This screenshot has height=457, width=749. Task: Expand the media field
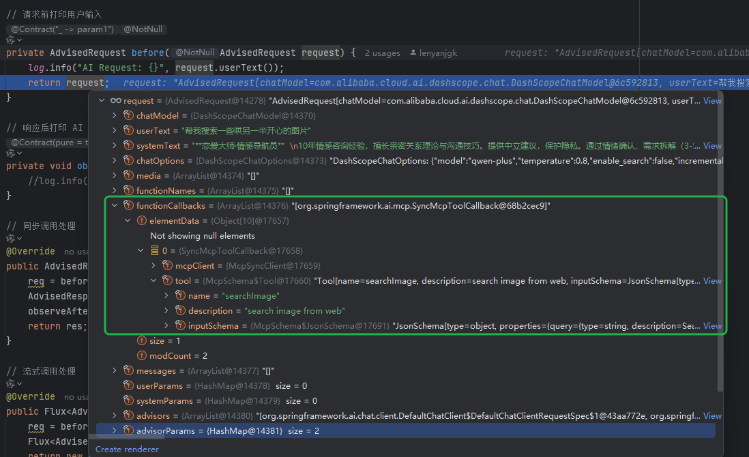114,176
